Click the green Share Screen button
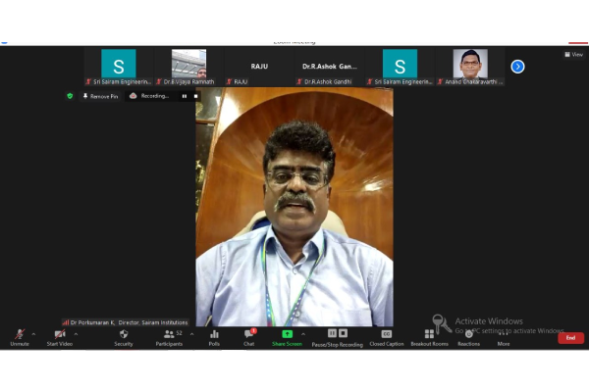Image resolution: width=589 pixels, height=392 pixels. [x=287, y=337]
